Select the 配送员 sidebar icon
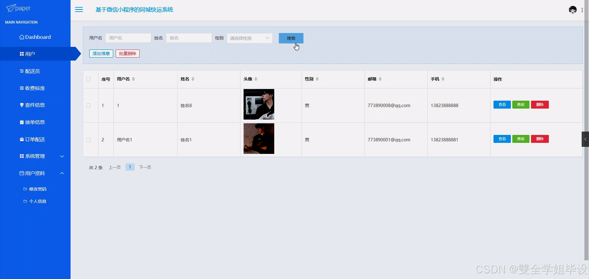 coord(21,71)
